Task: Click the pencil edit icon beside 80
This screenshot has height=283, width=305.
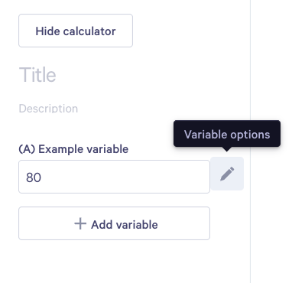Action: (227, 174)
